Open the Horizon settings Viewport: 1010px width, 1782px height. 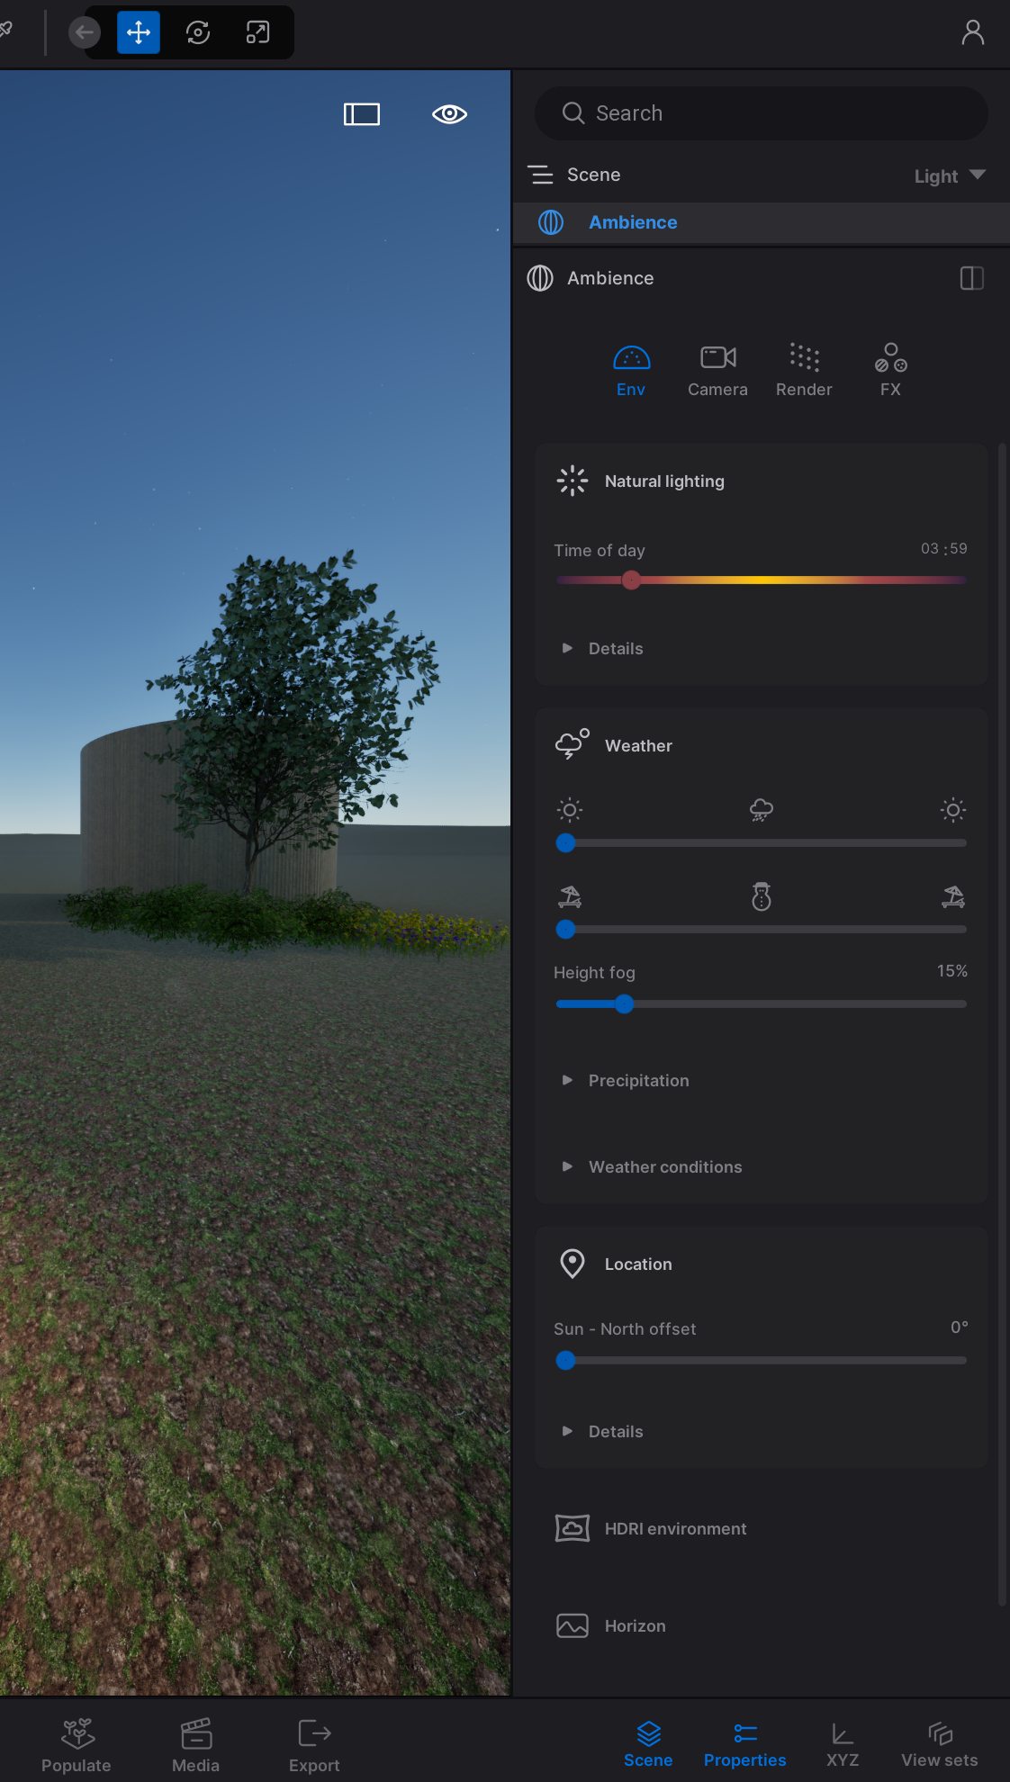click(635, 1626)
